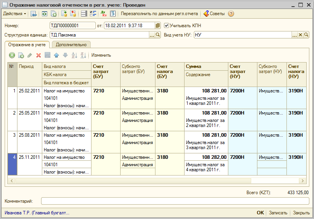Click the OK button
Viewport: 314px width, 219px height.
260,213
